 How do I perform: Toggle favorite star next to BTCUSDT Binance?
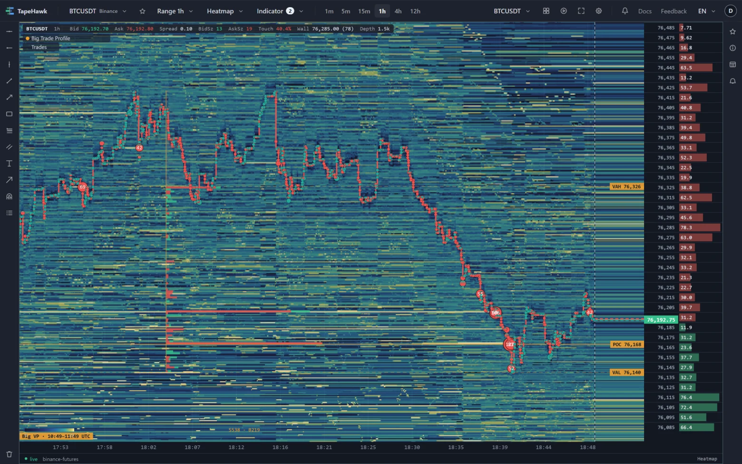[x=142, y=11]
